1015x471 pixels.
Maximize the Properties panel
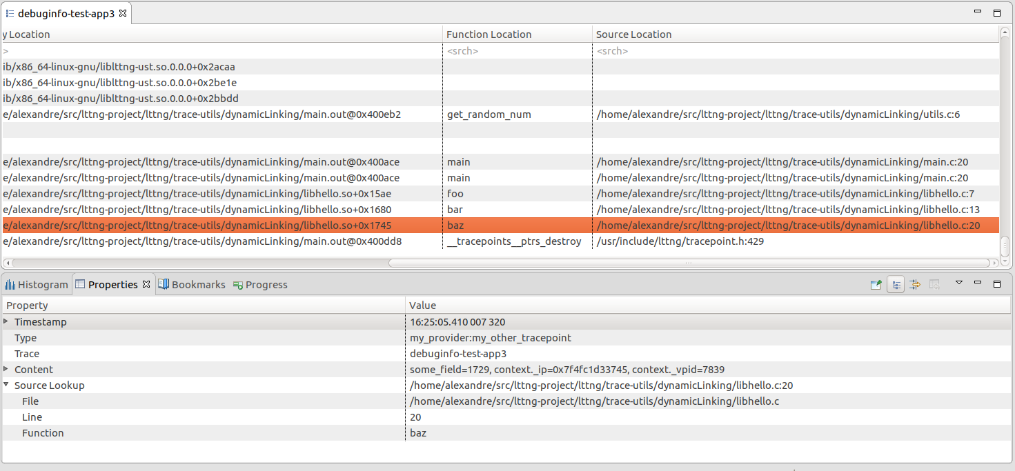[x=996, y=284]
